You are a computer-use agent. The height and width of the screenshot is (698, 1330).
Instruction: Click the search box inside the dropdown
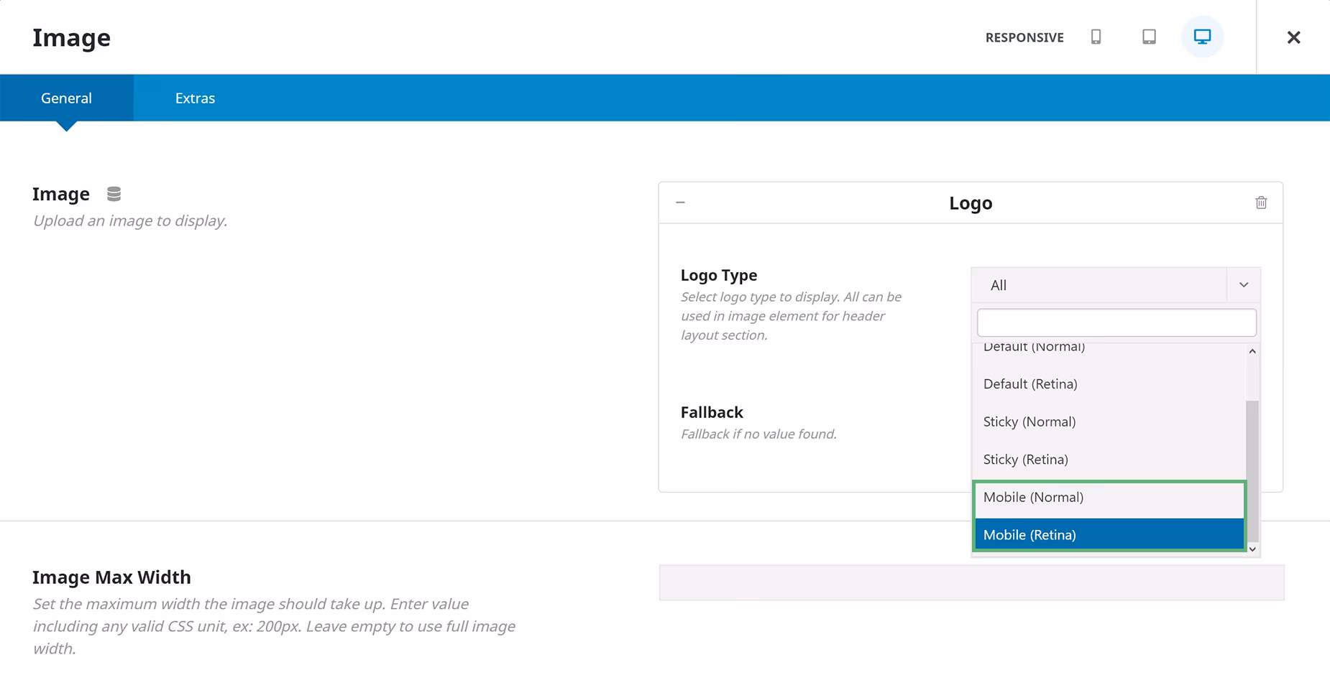tap(1115, 322)
